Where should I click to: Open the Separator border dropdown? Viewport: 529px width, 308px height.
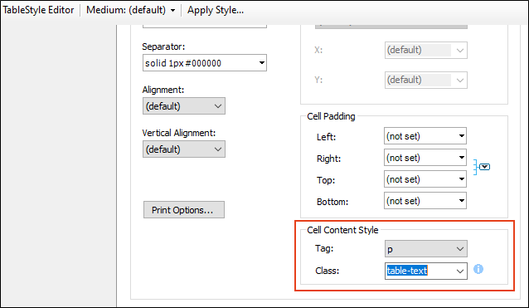point(205,63)
